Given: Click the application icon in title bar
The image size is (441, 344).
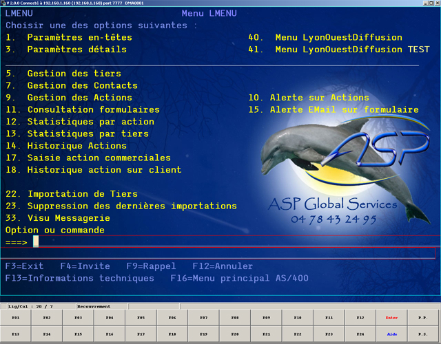Looking at the screenshot, I should (3, 3).
